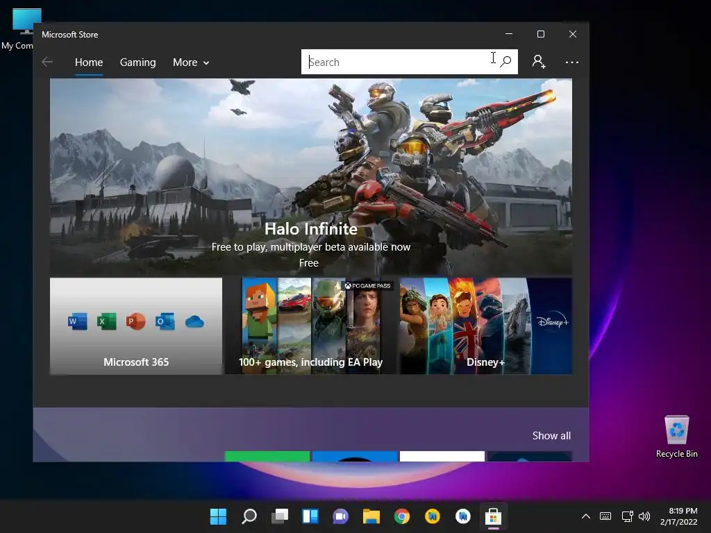Go back with the back arrow
The image size is (711, 533).
(x=47, y=62)
